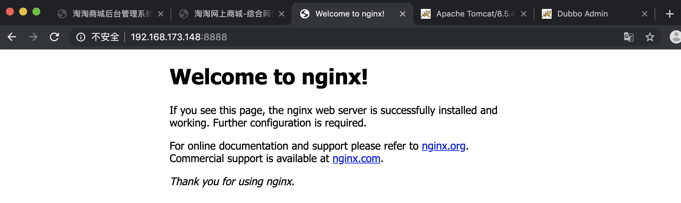Image resolution: width=681 pixels, height=203 pixels.
Task: Select the Welcome to nginx! tab
Action: point(352,14)
